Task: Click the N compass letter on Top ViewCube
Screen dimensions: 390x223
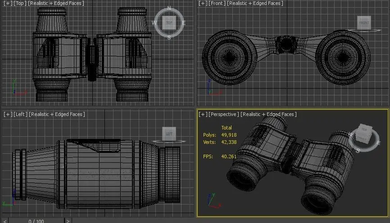Action: coord(169,8)
